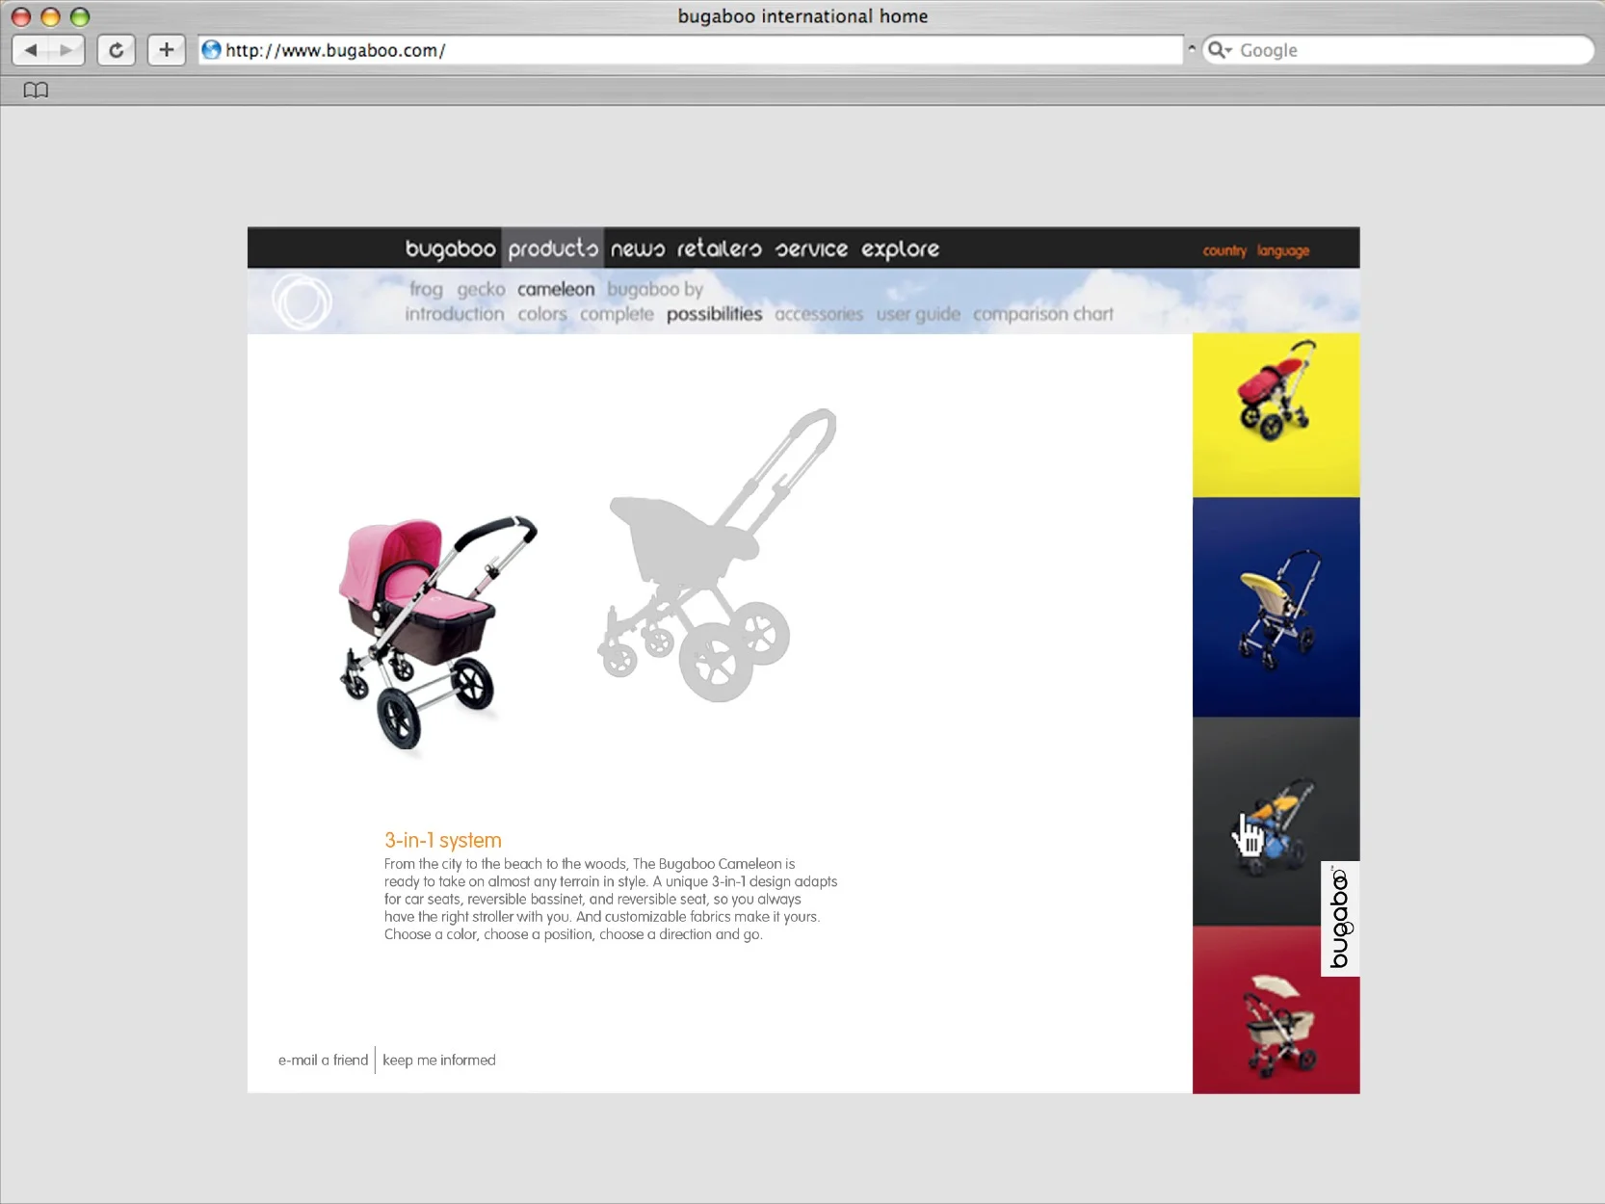Open the retailers menu item
The image size is (1605, 1204).
719,249
